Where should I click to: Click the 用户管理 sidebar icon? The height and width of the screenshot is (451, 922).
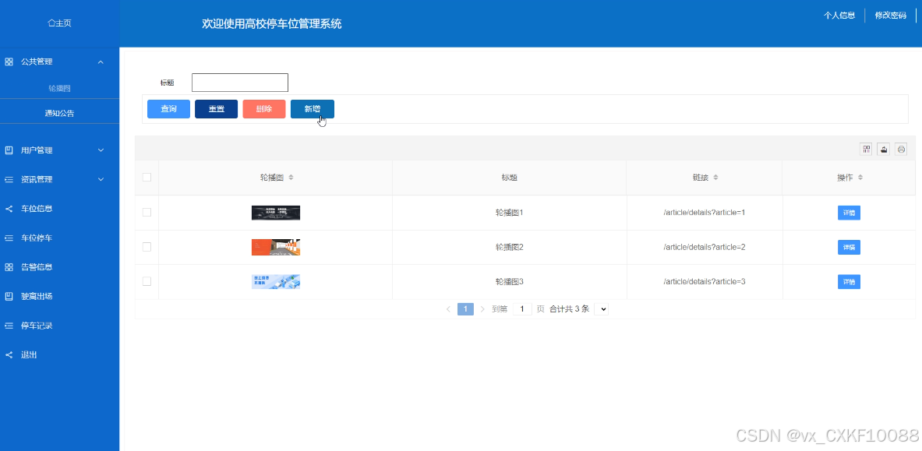pyautogui.click(x=9, y=150)
